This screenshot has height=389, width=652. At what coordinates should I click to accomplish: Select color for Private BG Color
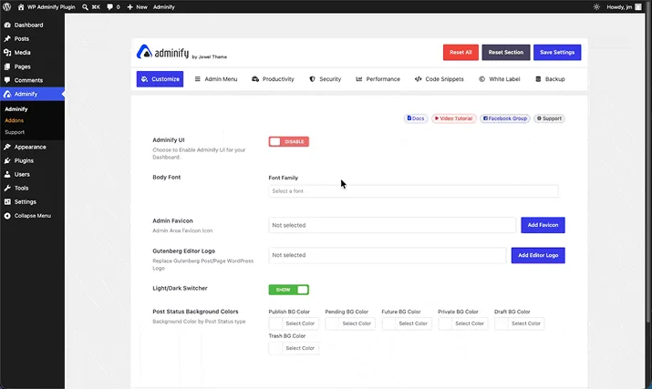(463, 323)
